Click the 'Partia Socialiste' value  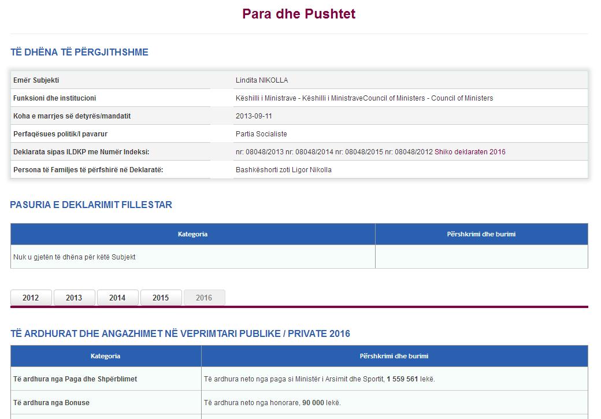[x=261, y=134]
